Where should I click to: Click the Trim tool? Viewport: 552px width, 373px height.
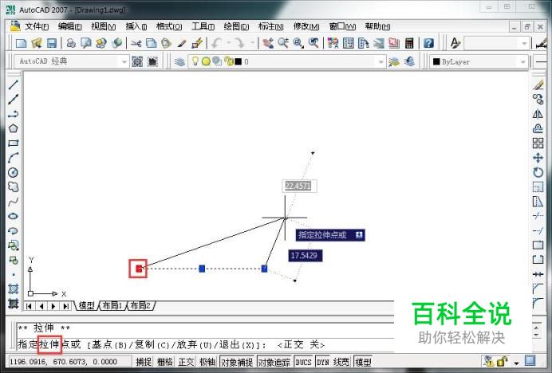click(x=538, y=216)
